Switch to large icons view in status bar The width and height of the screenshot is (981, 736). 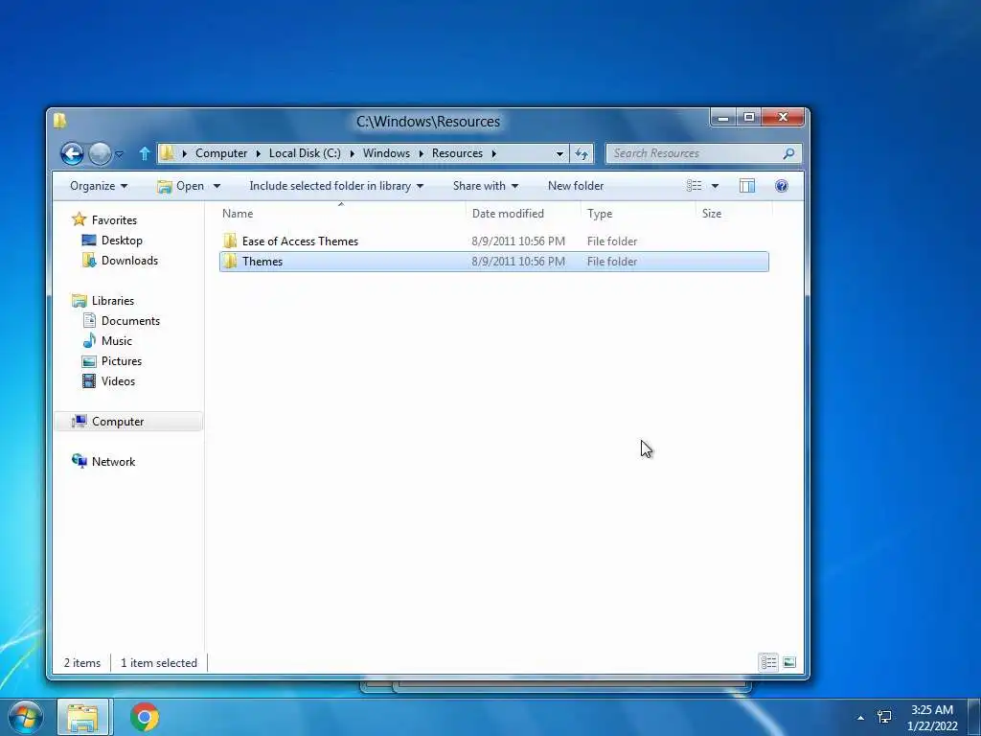[x=789, y=662]
